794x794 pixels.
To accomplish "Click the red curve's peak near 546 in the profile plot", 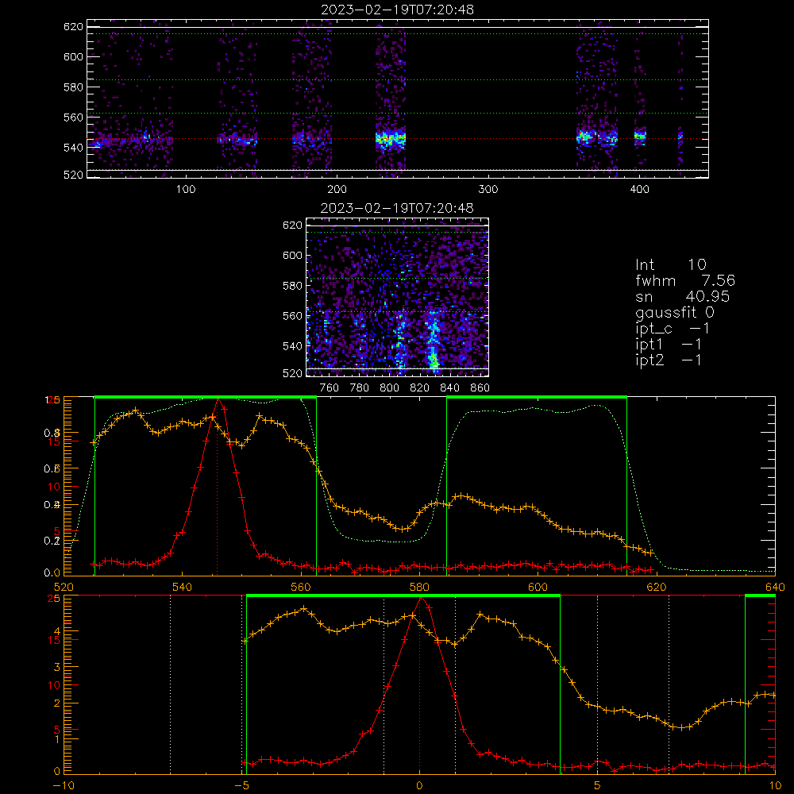I will [x=218, y=399].
